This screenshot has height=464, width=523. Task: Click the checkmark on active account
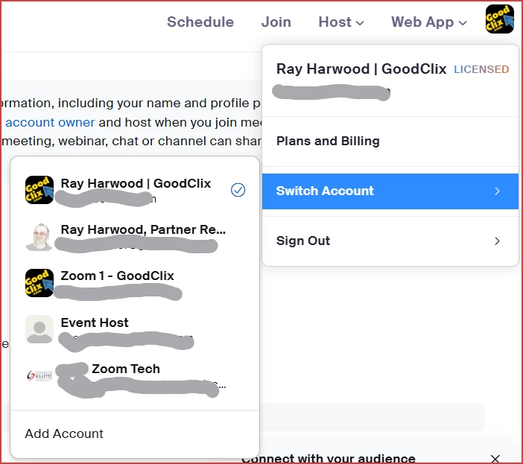238,190
